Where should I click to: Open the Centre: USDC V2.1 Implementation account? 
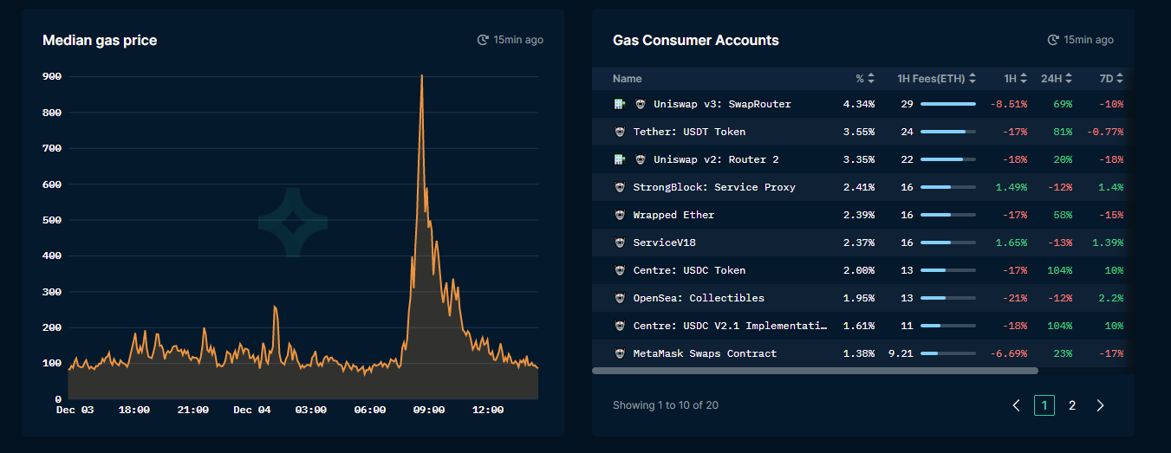(731, 326)
